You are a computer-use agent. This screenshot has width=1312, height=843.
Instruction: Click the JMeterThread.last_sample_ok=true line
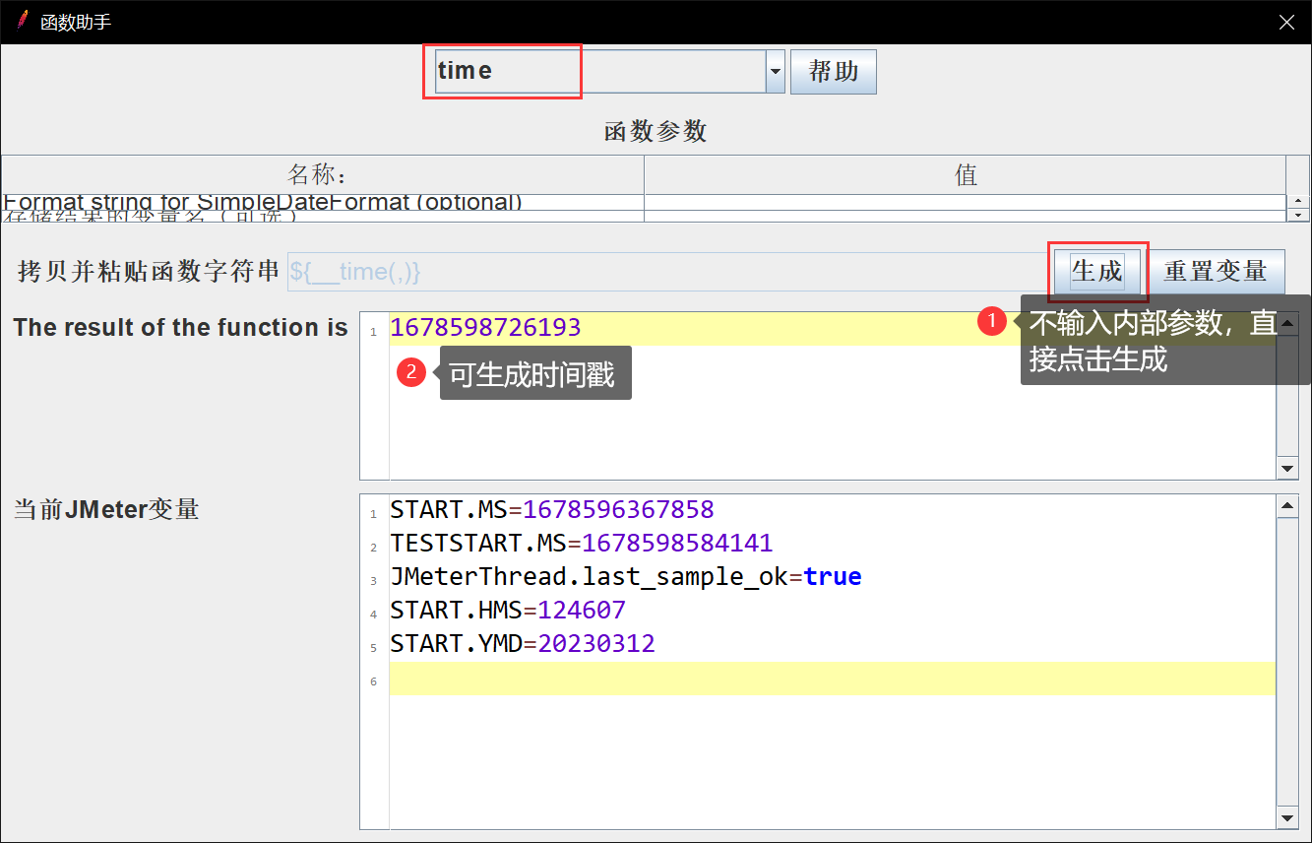pyautogui.click(x=625, y=577)
